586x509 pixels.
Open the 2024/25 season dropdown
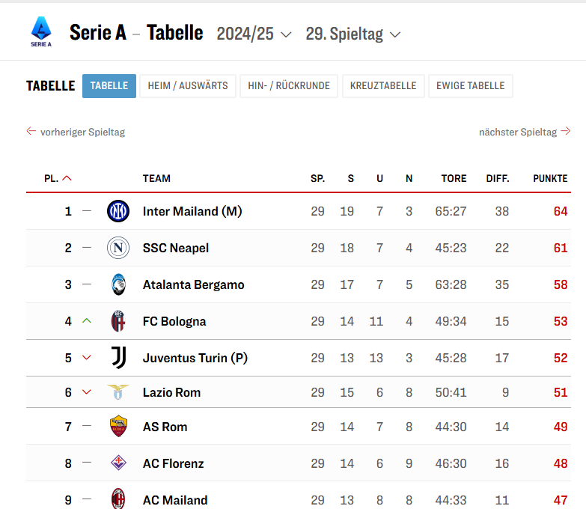coord(254,34)
